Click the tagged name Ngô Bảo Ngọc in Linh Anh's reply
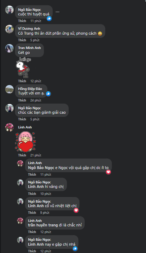This screenshot has height=253, width=146. click(41, 168)
